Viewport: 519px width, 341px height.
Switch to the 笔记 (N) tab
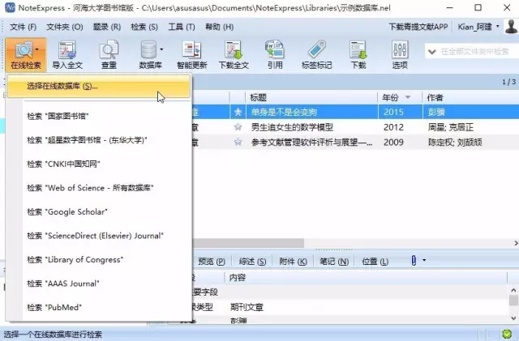[x=334, y=262]
